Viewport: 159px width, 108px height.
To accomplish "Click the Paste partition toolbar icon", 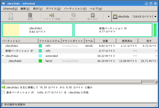I will click(x=93, y=15).
